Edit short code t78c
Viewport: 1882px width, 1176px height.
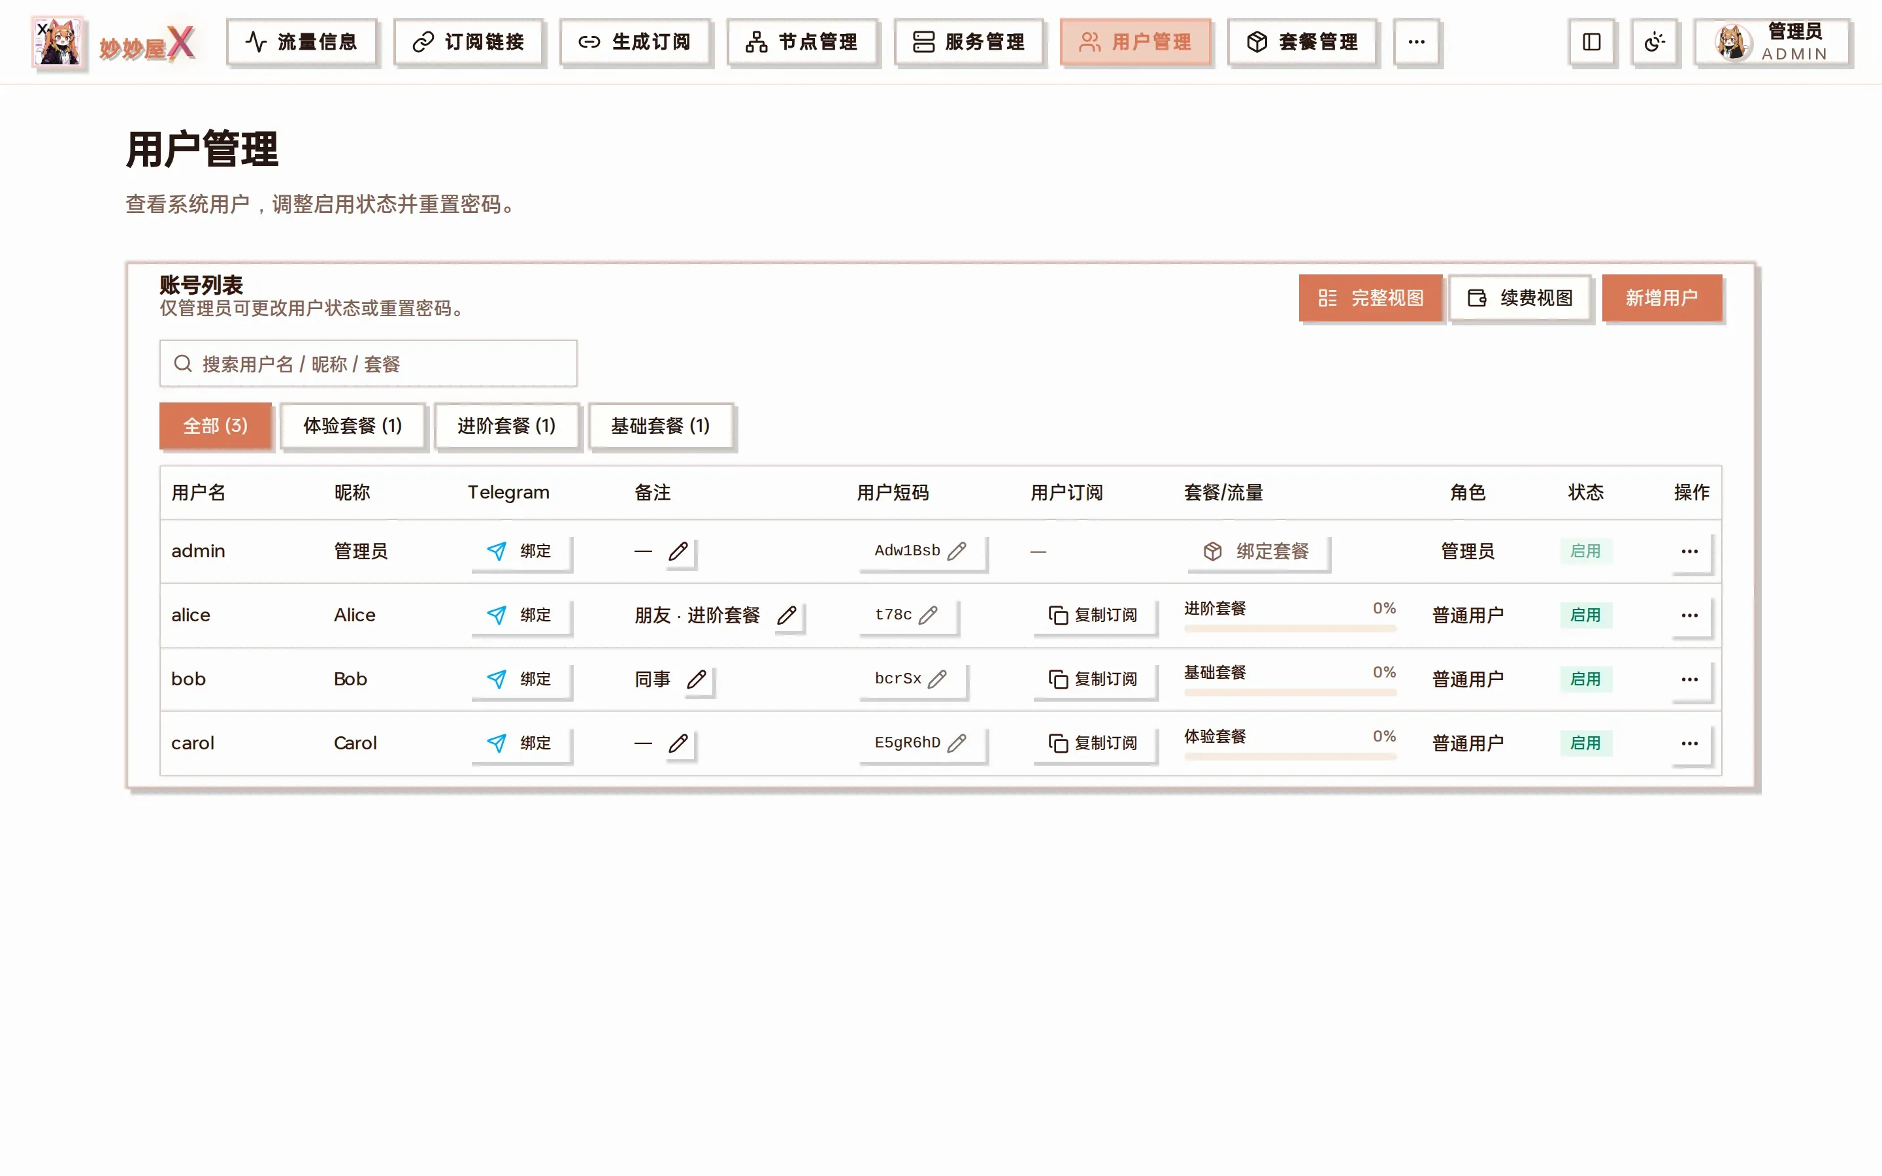click(908, 615)
